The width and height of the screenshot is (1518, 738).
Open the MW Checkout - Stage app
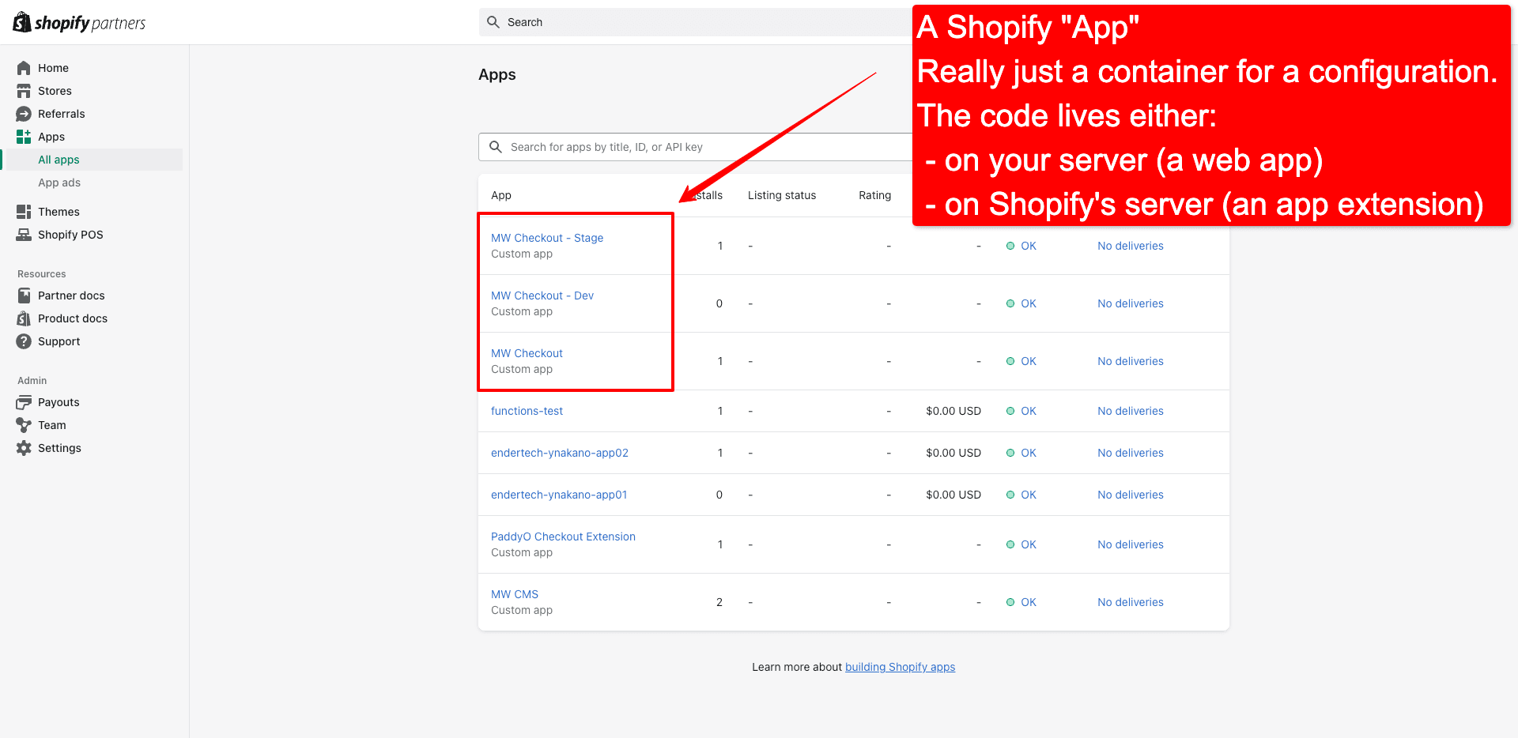[546, 238]
